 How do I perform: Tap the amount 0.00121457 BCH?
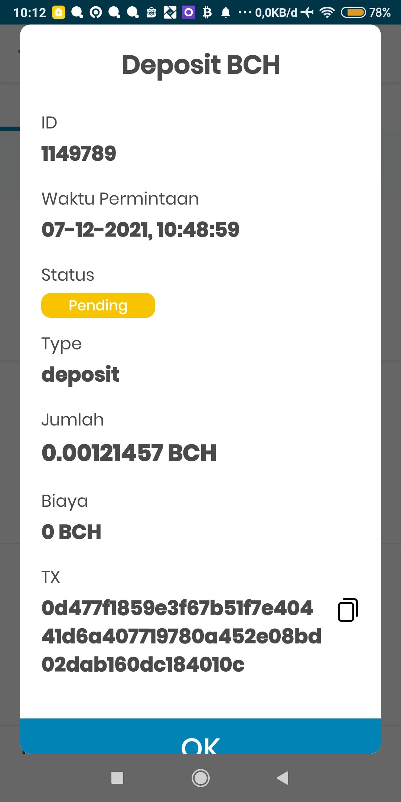(129, 453)
